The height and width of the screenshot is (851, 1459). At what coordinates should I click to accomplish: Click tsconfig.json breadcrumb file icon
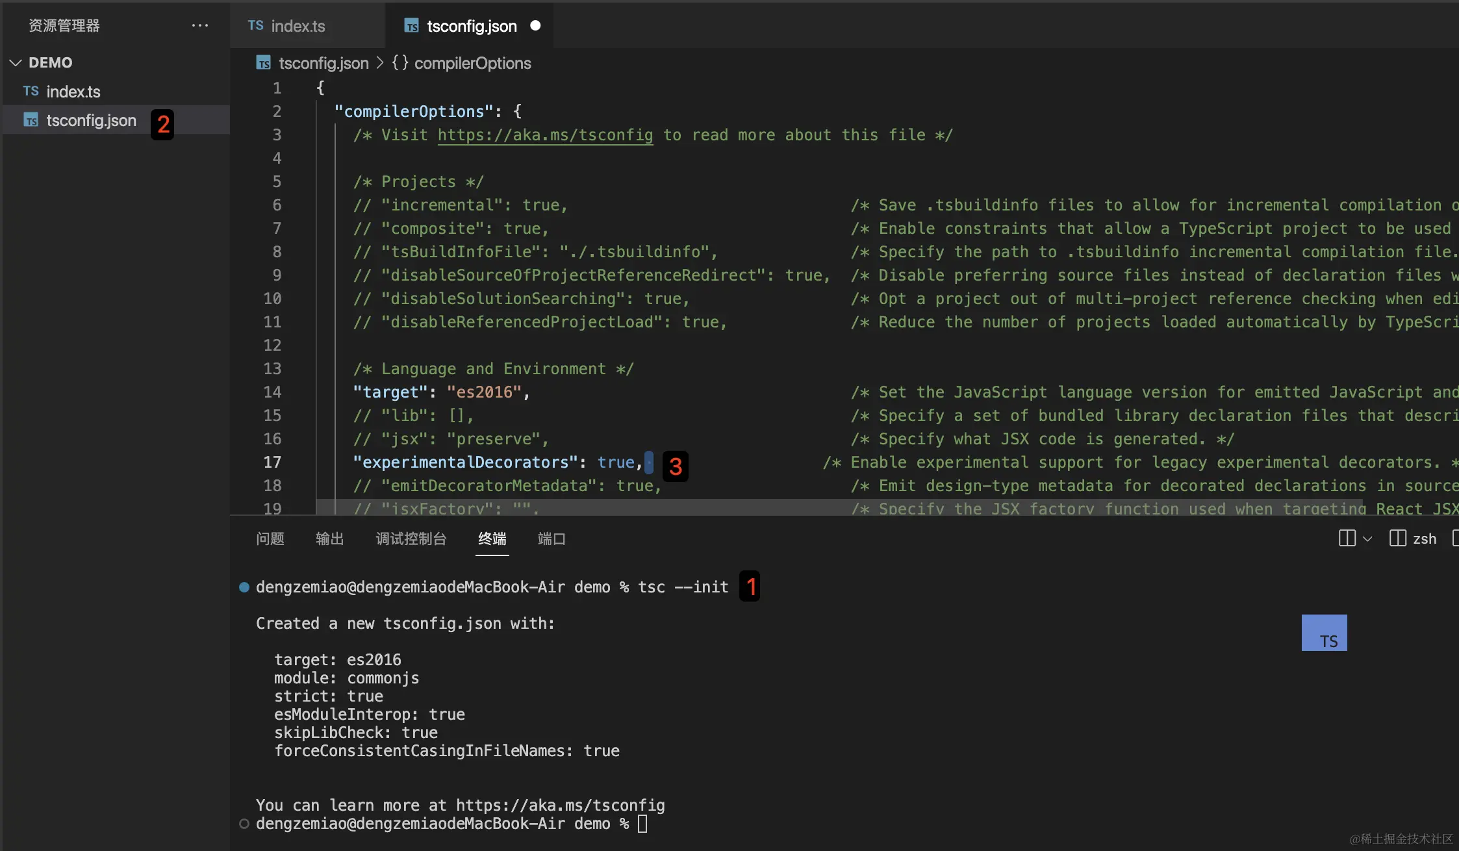263,63
